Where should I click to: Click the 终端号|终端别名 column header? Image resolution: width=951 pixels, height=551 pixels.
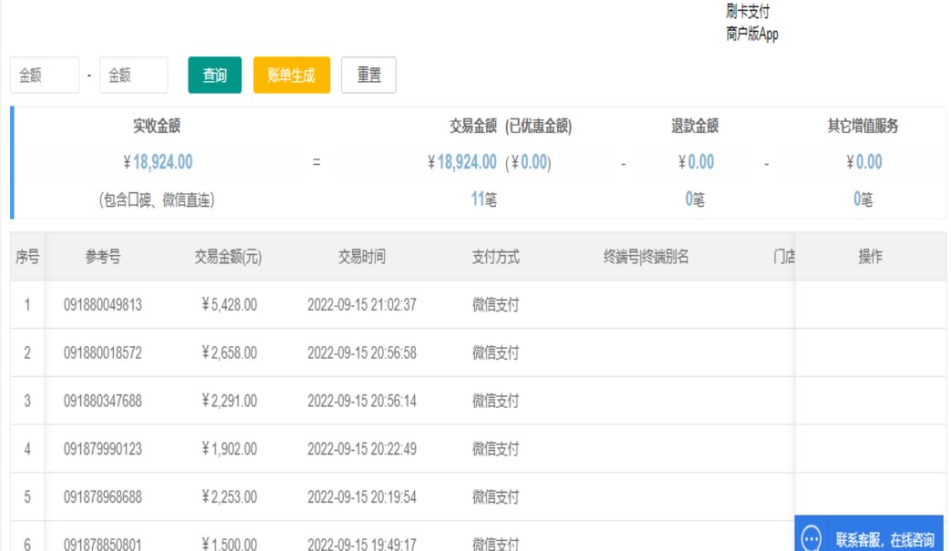point(646,257)
